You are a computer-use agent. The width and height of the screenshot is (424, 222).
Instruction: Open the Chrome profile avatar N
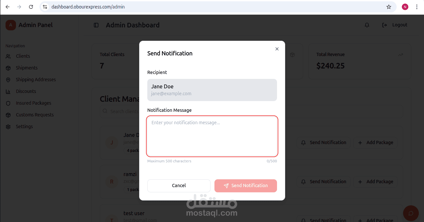[405, 7]
